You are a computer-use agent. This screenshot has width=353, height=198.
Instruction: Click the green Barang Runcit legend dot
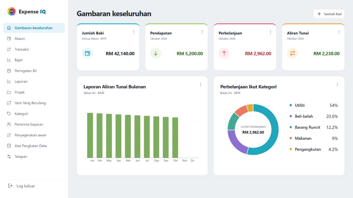[x=291, y=127]
